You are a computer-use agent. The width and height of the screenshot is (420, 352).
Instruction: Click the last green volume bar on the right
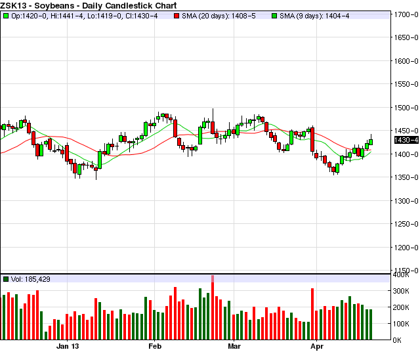point(371,324)
